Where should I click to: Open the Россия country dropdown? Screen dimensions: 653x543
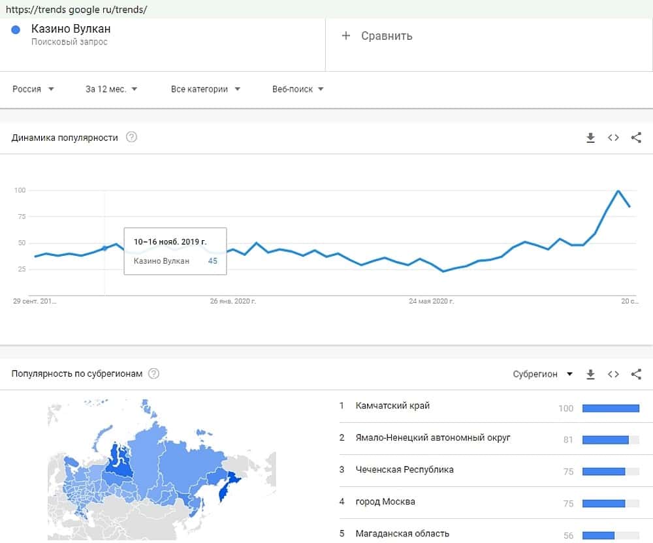[33, 89]
